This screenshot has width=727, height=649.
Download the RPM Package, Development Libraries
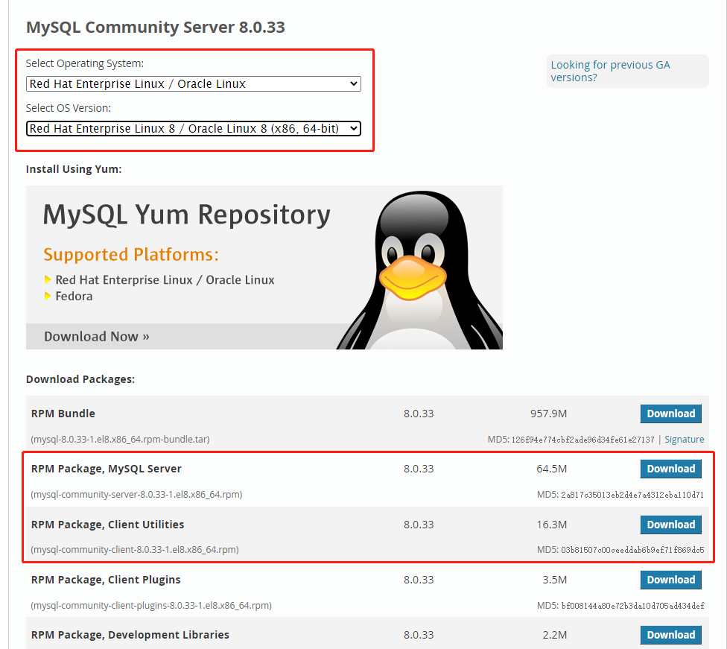671,635
